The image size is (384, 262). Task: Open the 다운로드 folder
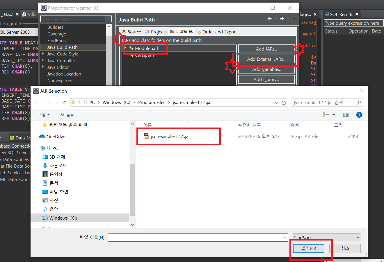[55, 166]
